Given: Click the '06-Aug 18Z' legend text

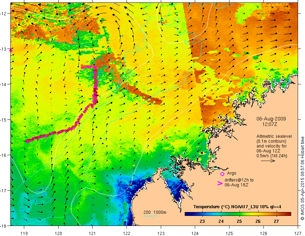Looking at the screenshot, I should [x=236, y=185].
